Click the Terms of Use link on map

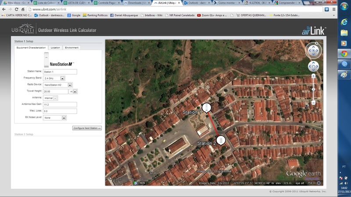[312, 179]
